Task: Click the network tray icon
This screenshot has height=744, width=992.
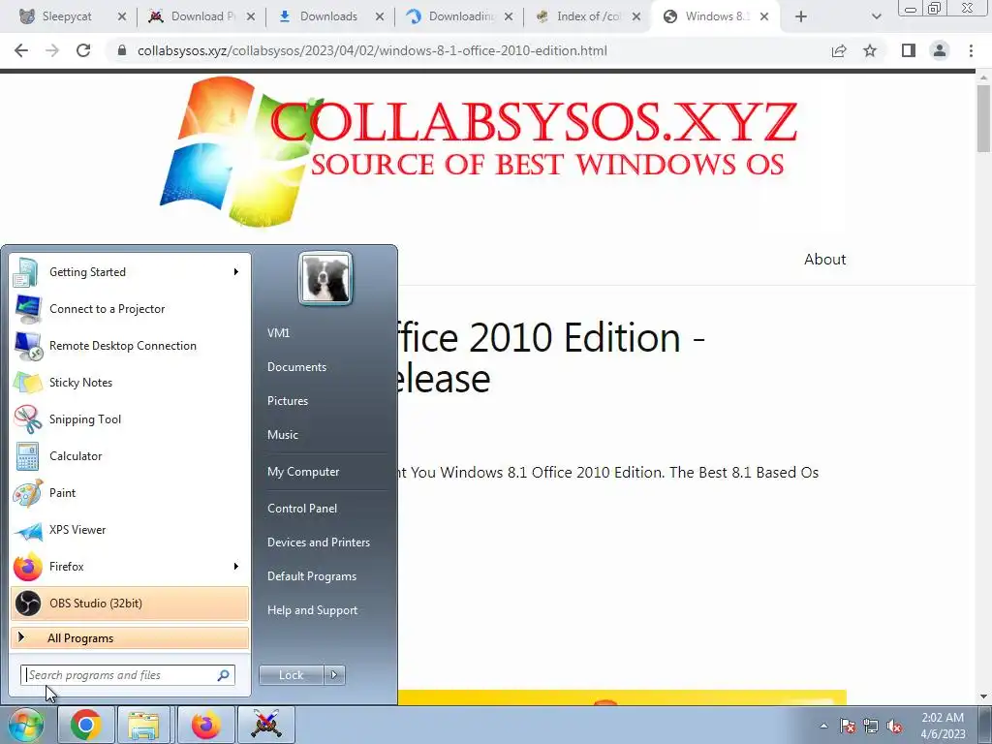Action: [x=871, y=727]
